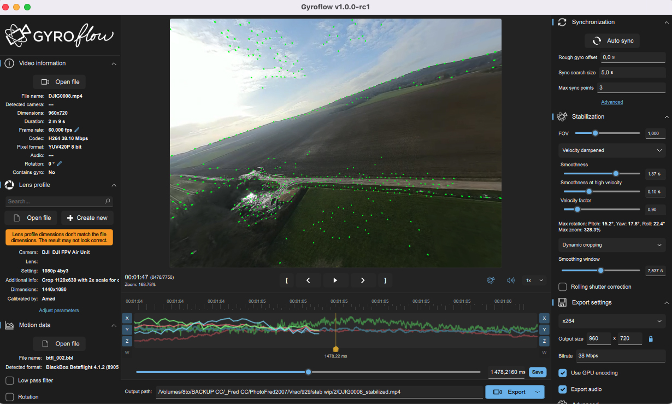The height and width of the screenshot is (404, 672).
Task: Toggle the Y axis on the chart's right side
Action: 544,330
